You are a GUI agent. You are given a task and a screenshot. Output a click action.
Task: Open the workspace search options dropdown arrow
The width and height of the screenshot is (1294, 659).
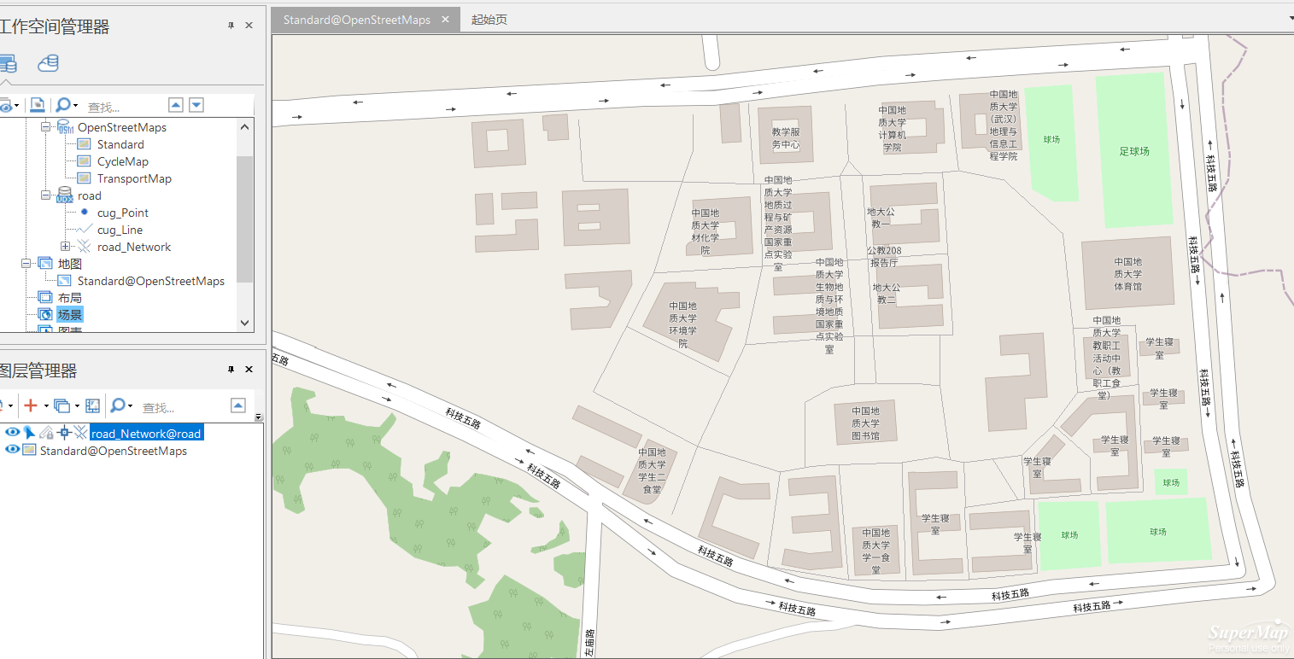coord(76,107)
